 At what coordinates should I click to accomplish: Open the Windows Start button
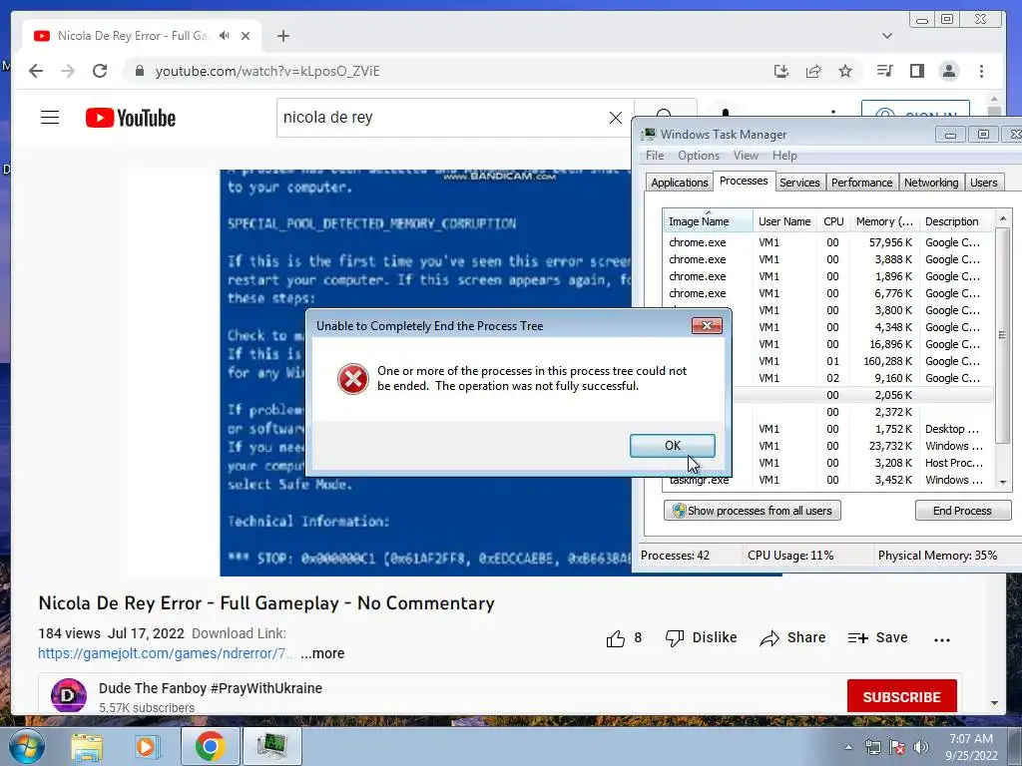[26, 746]
